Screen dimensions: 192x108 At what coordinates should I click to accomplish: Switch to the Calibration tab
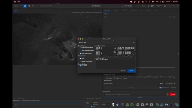click(125, 10)
